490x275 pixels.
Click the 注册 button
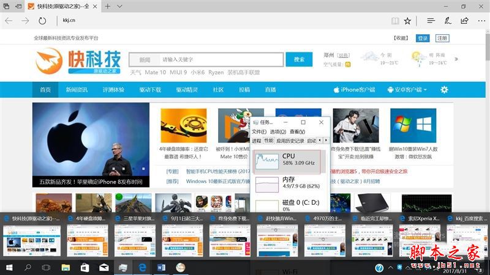tap(442, 38)
